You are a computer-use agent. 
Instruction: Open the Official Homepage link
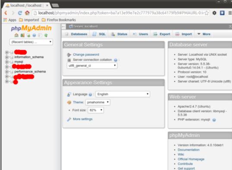(x=191, y=159)
